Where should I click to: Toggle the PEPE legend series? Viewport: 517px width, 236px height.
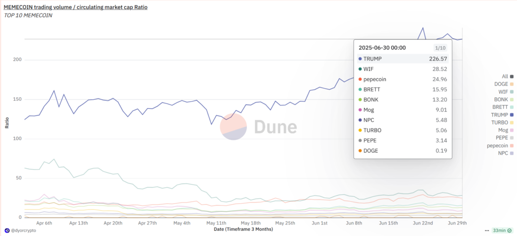tap(505, 138)
